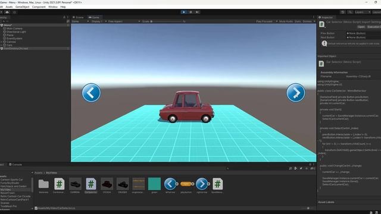Click the Step frame button

[x=197, y=12]
